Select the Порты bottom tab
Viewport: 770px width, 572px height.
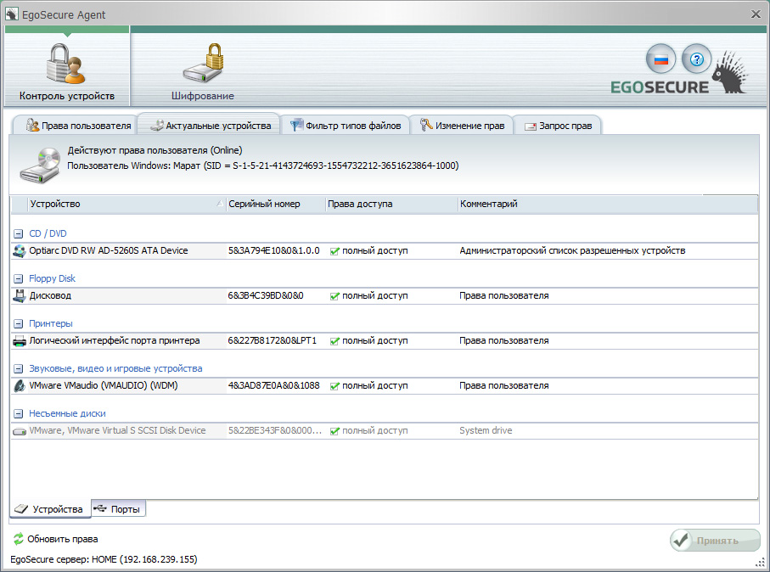118,509
